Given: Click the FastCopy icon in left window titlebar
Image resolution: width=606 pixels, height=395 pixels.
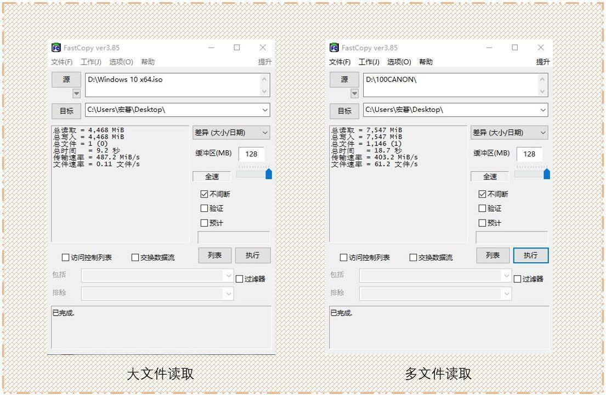Looking at the screenshot, I should click(55, 47).
